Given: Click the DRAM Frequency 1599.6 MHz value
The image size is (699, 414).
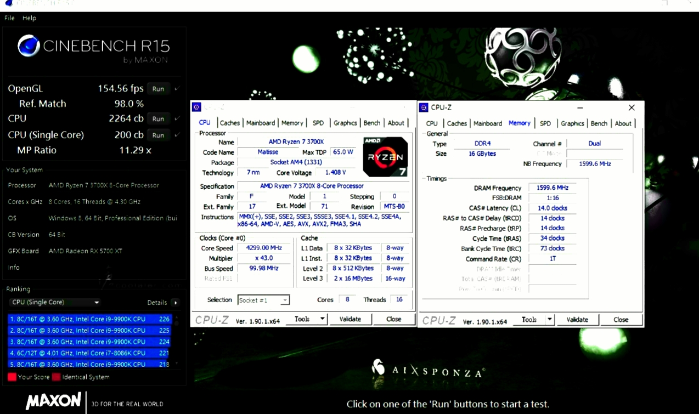Looking at the screenshot, I should pyautogui.click(x=552, y=188).
